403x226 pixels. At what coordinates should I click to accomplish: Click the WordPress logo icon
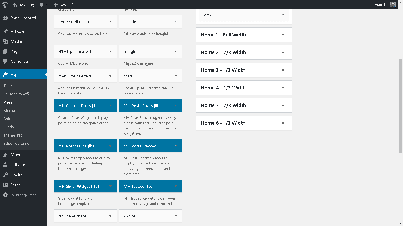click(6, 5)
